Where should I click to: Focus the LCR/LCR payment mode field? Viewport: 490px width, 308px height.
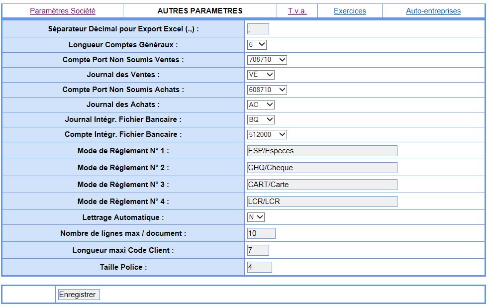[x=322, y=202]
